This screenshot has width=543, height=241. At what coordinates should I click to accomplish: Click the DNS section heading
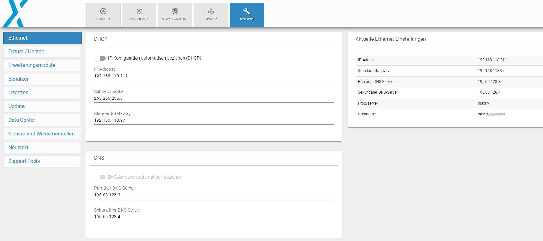99,158
